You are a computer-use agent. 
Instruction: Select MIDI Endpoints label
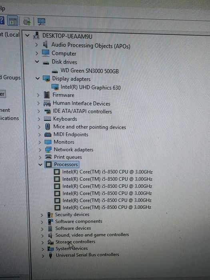71,134
